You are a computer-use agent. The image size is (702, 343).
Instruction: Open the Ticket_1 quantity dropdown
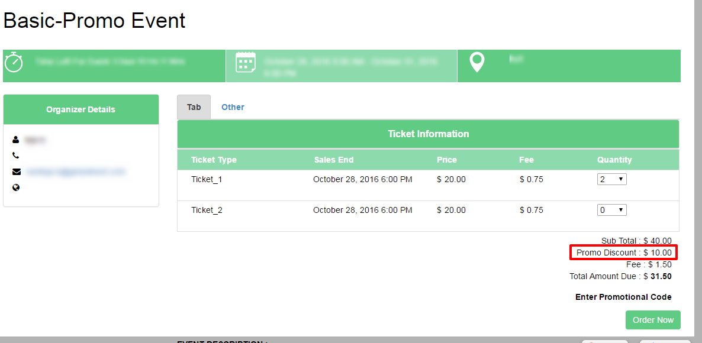(611, 179)
